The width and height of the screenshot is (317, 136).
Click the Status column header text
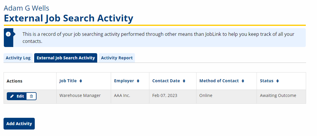click(x=267, y=81)
